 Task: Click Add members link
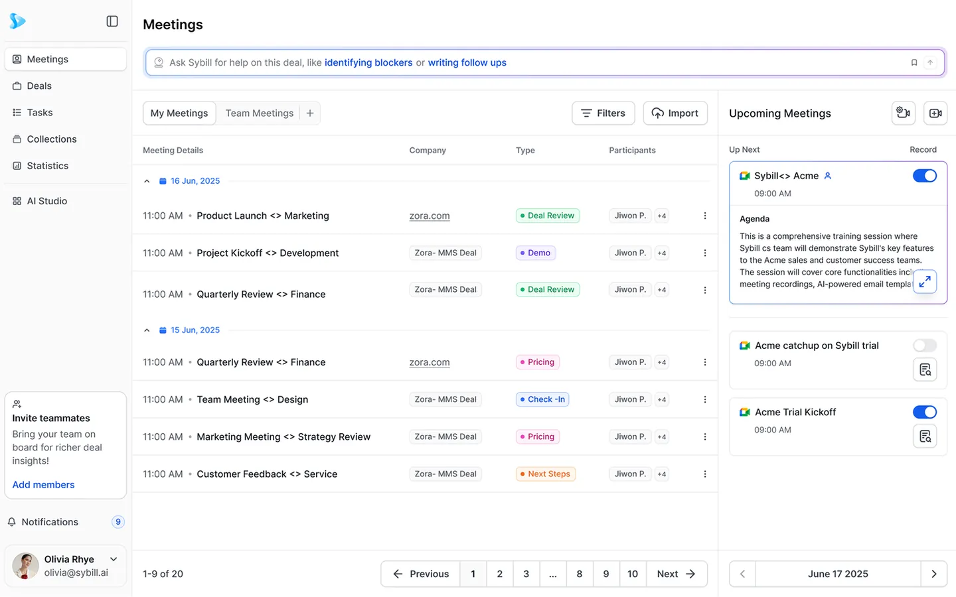pyautogui.click(x=44, y=485)
